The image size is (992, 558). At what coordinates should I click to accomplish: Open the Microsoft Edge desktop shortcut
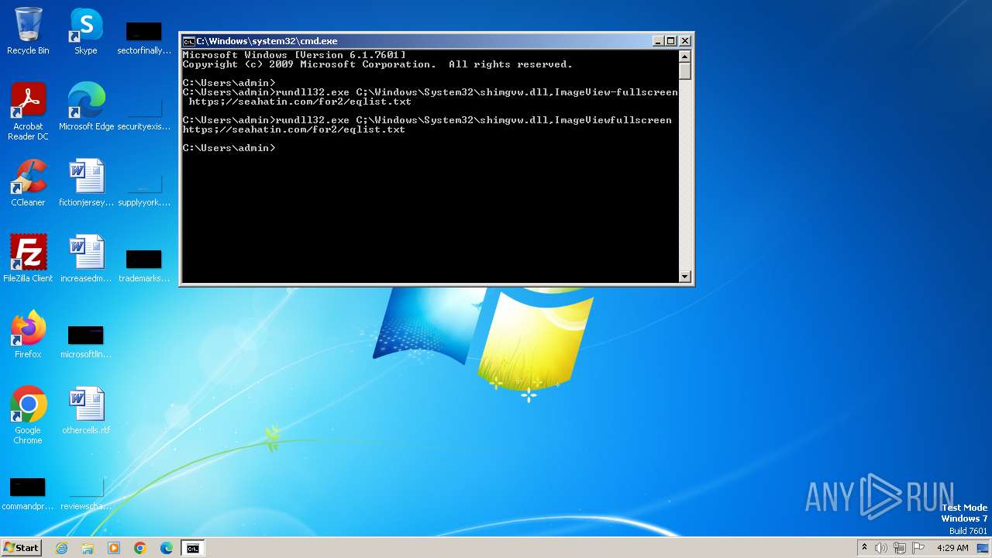tap(86, 107)
